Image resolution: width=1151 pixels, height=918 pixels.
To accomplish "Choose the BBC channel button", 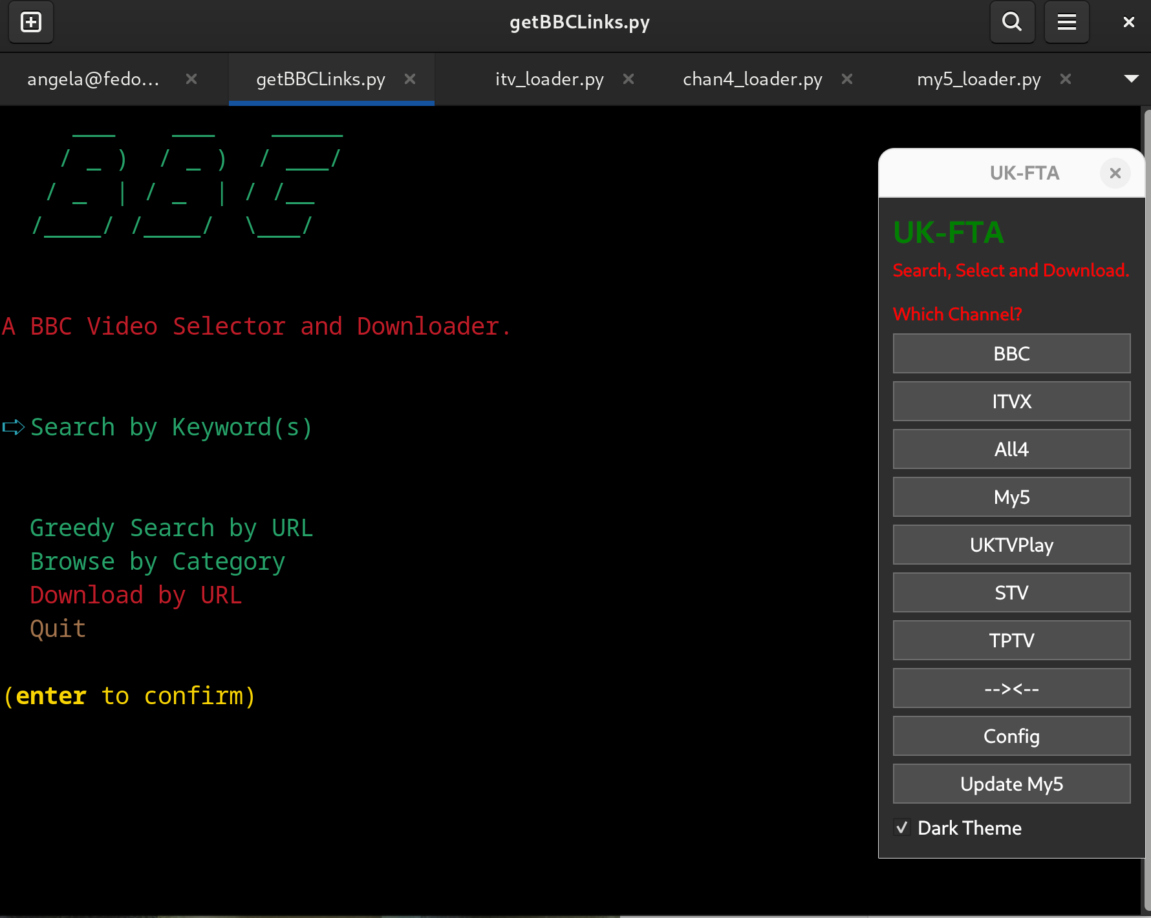I will (1011, 353).
